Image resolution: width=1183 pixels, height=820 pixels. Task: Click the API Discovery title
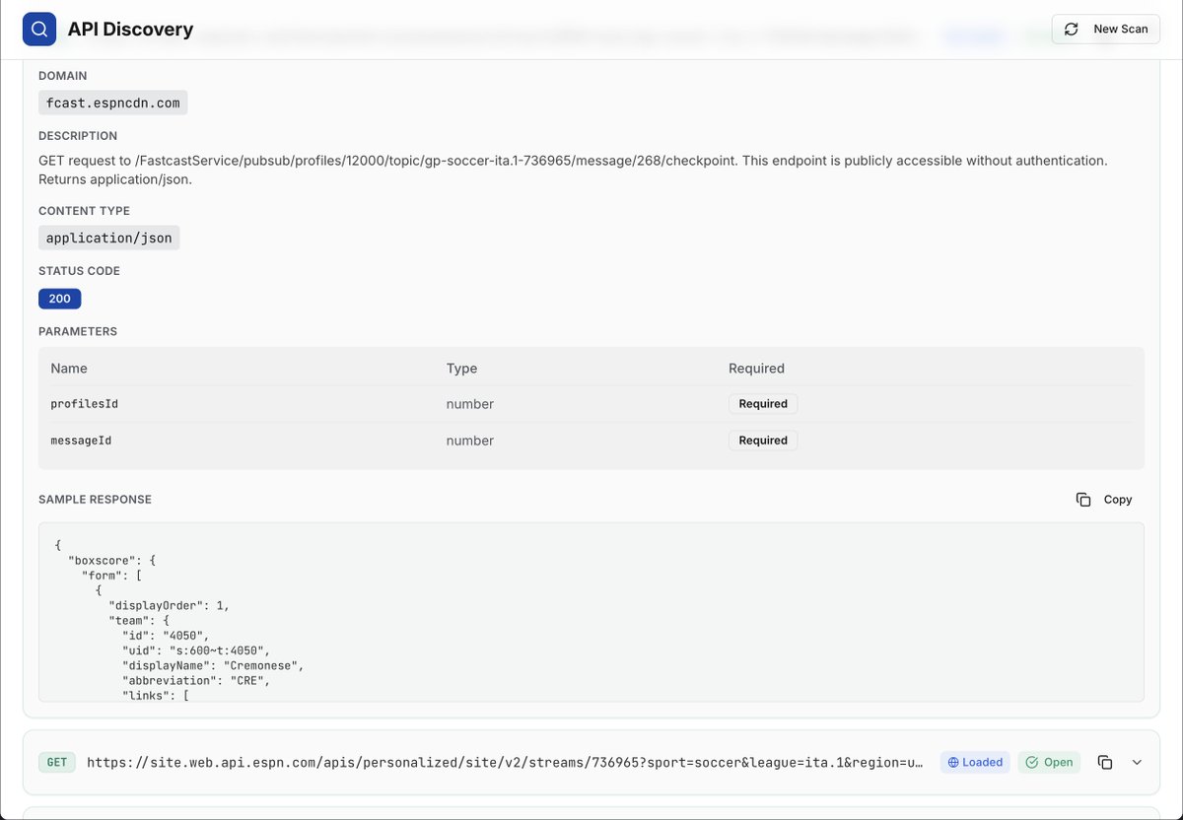click(130, 30)
